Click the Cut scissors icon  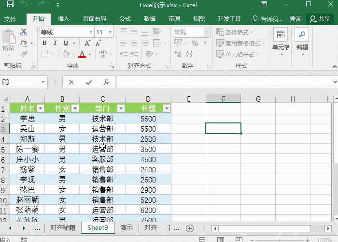(24, 32)
